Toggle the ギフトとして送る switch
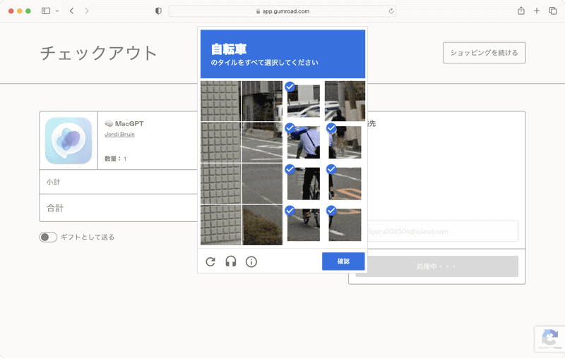565x358 pixels. click(48, 237)
